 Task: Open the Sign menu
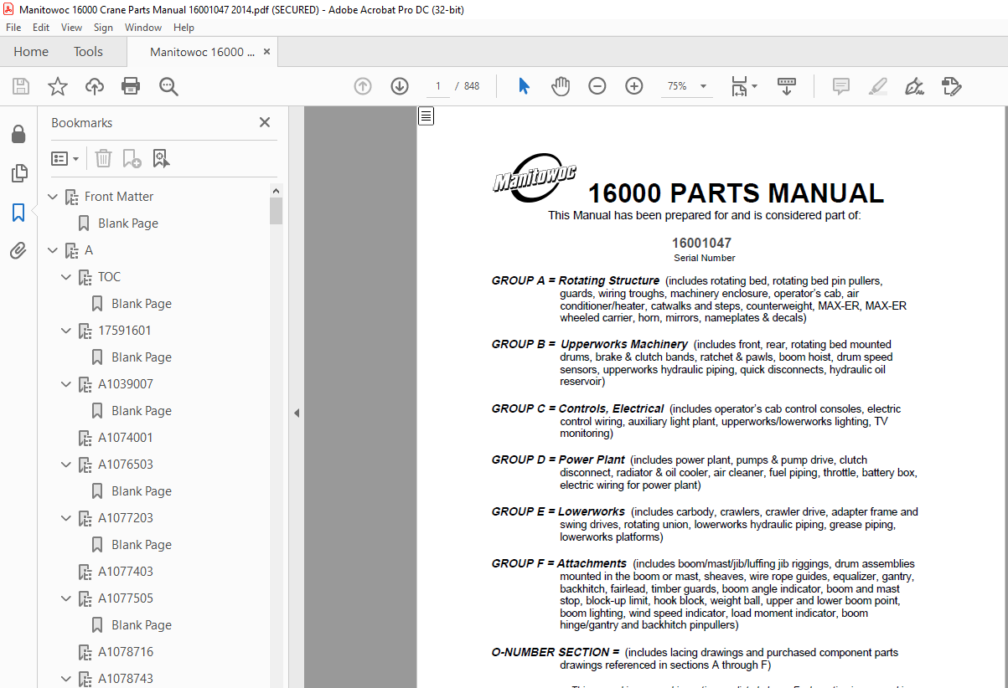[x=103, y=28]
